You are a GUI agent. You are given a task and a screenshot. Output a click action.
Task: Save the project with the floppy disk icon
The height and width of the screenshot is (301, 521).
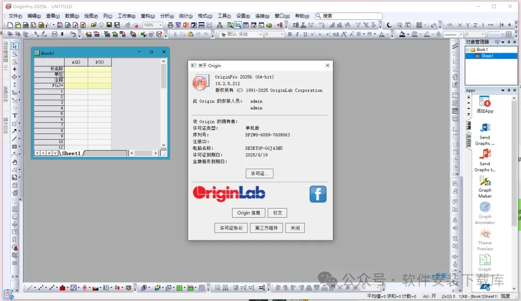click(x=109, y=25)
